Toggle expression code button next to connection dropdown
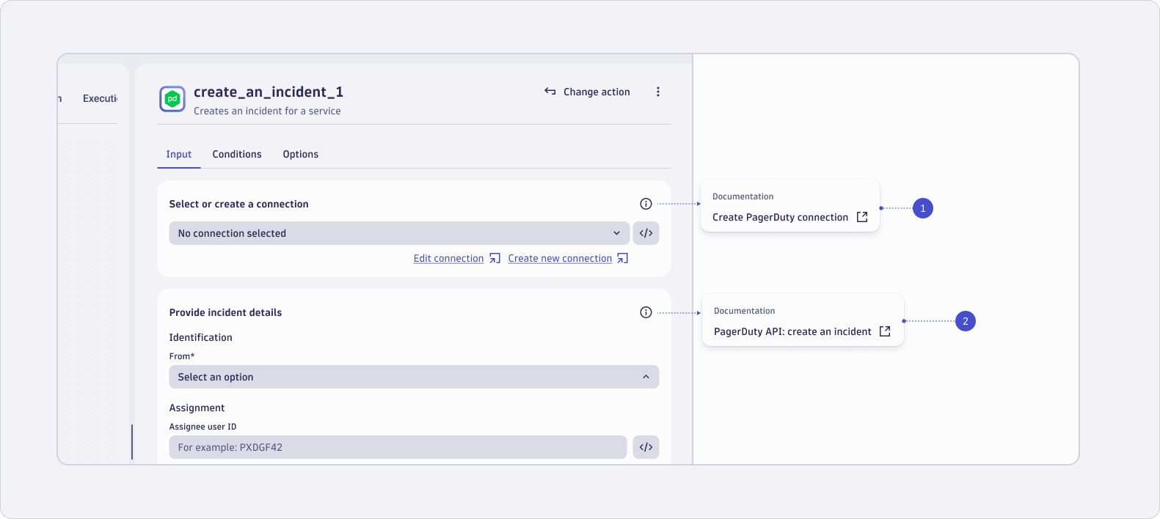The image size is (1160, 519). coord(646,233)
